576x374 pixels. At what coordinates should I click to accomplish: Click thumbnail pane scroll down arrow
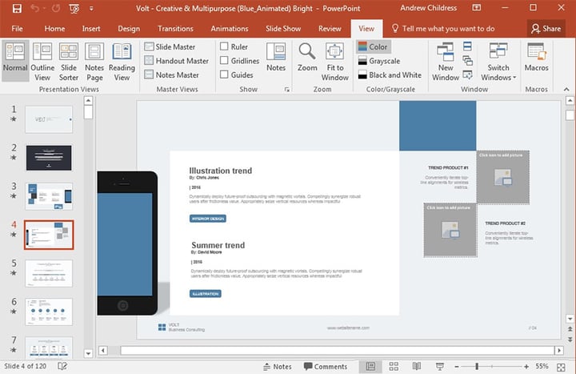point(88,354)
